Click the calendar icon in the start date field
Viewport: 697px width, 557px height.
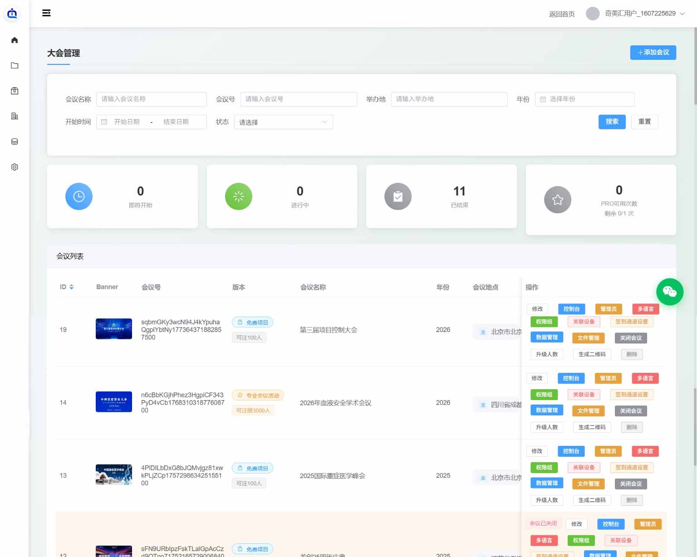click(x=104, y=122)
